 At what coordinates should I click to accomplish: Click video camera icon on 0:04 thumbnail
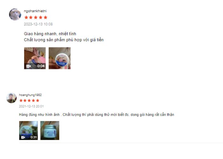coord(29,66)
